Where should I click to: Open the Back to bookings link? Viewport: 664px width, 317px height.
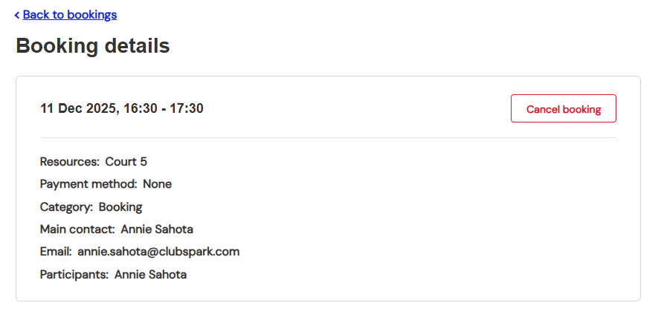70,15
